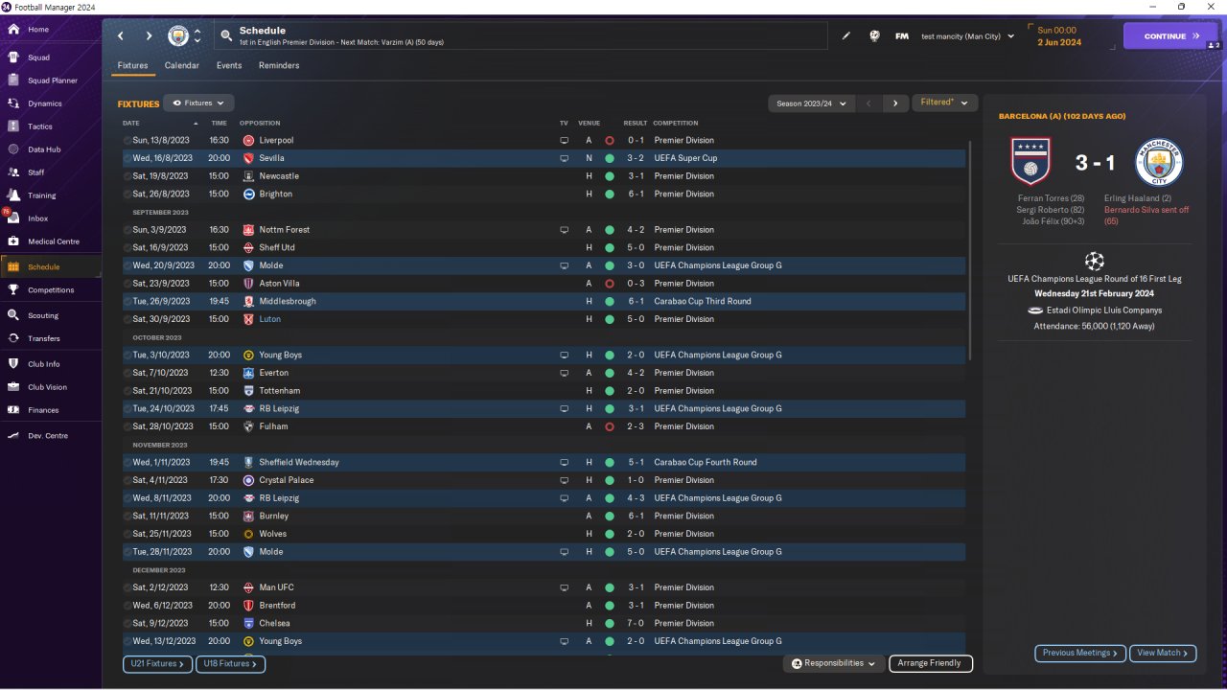
Task: Open Schedule in the sidebar menu
Action: click(x=51, y=266)
